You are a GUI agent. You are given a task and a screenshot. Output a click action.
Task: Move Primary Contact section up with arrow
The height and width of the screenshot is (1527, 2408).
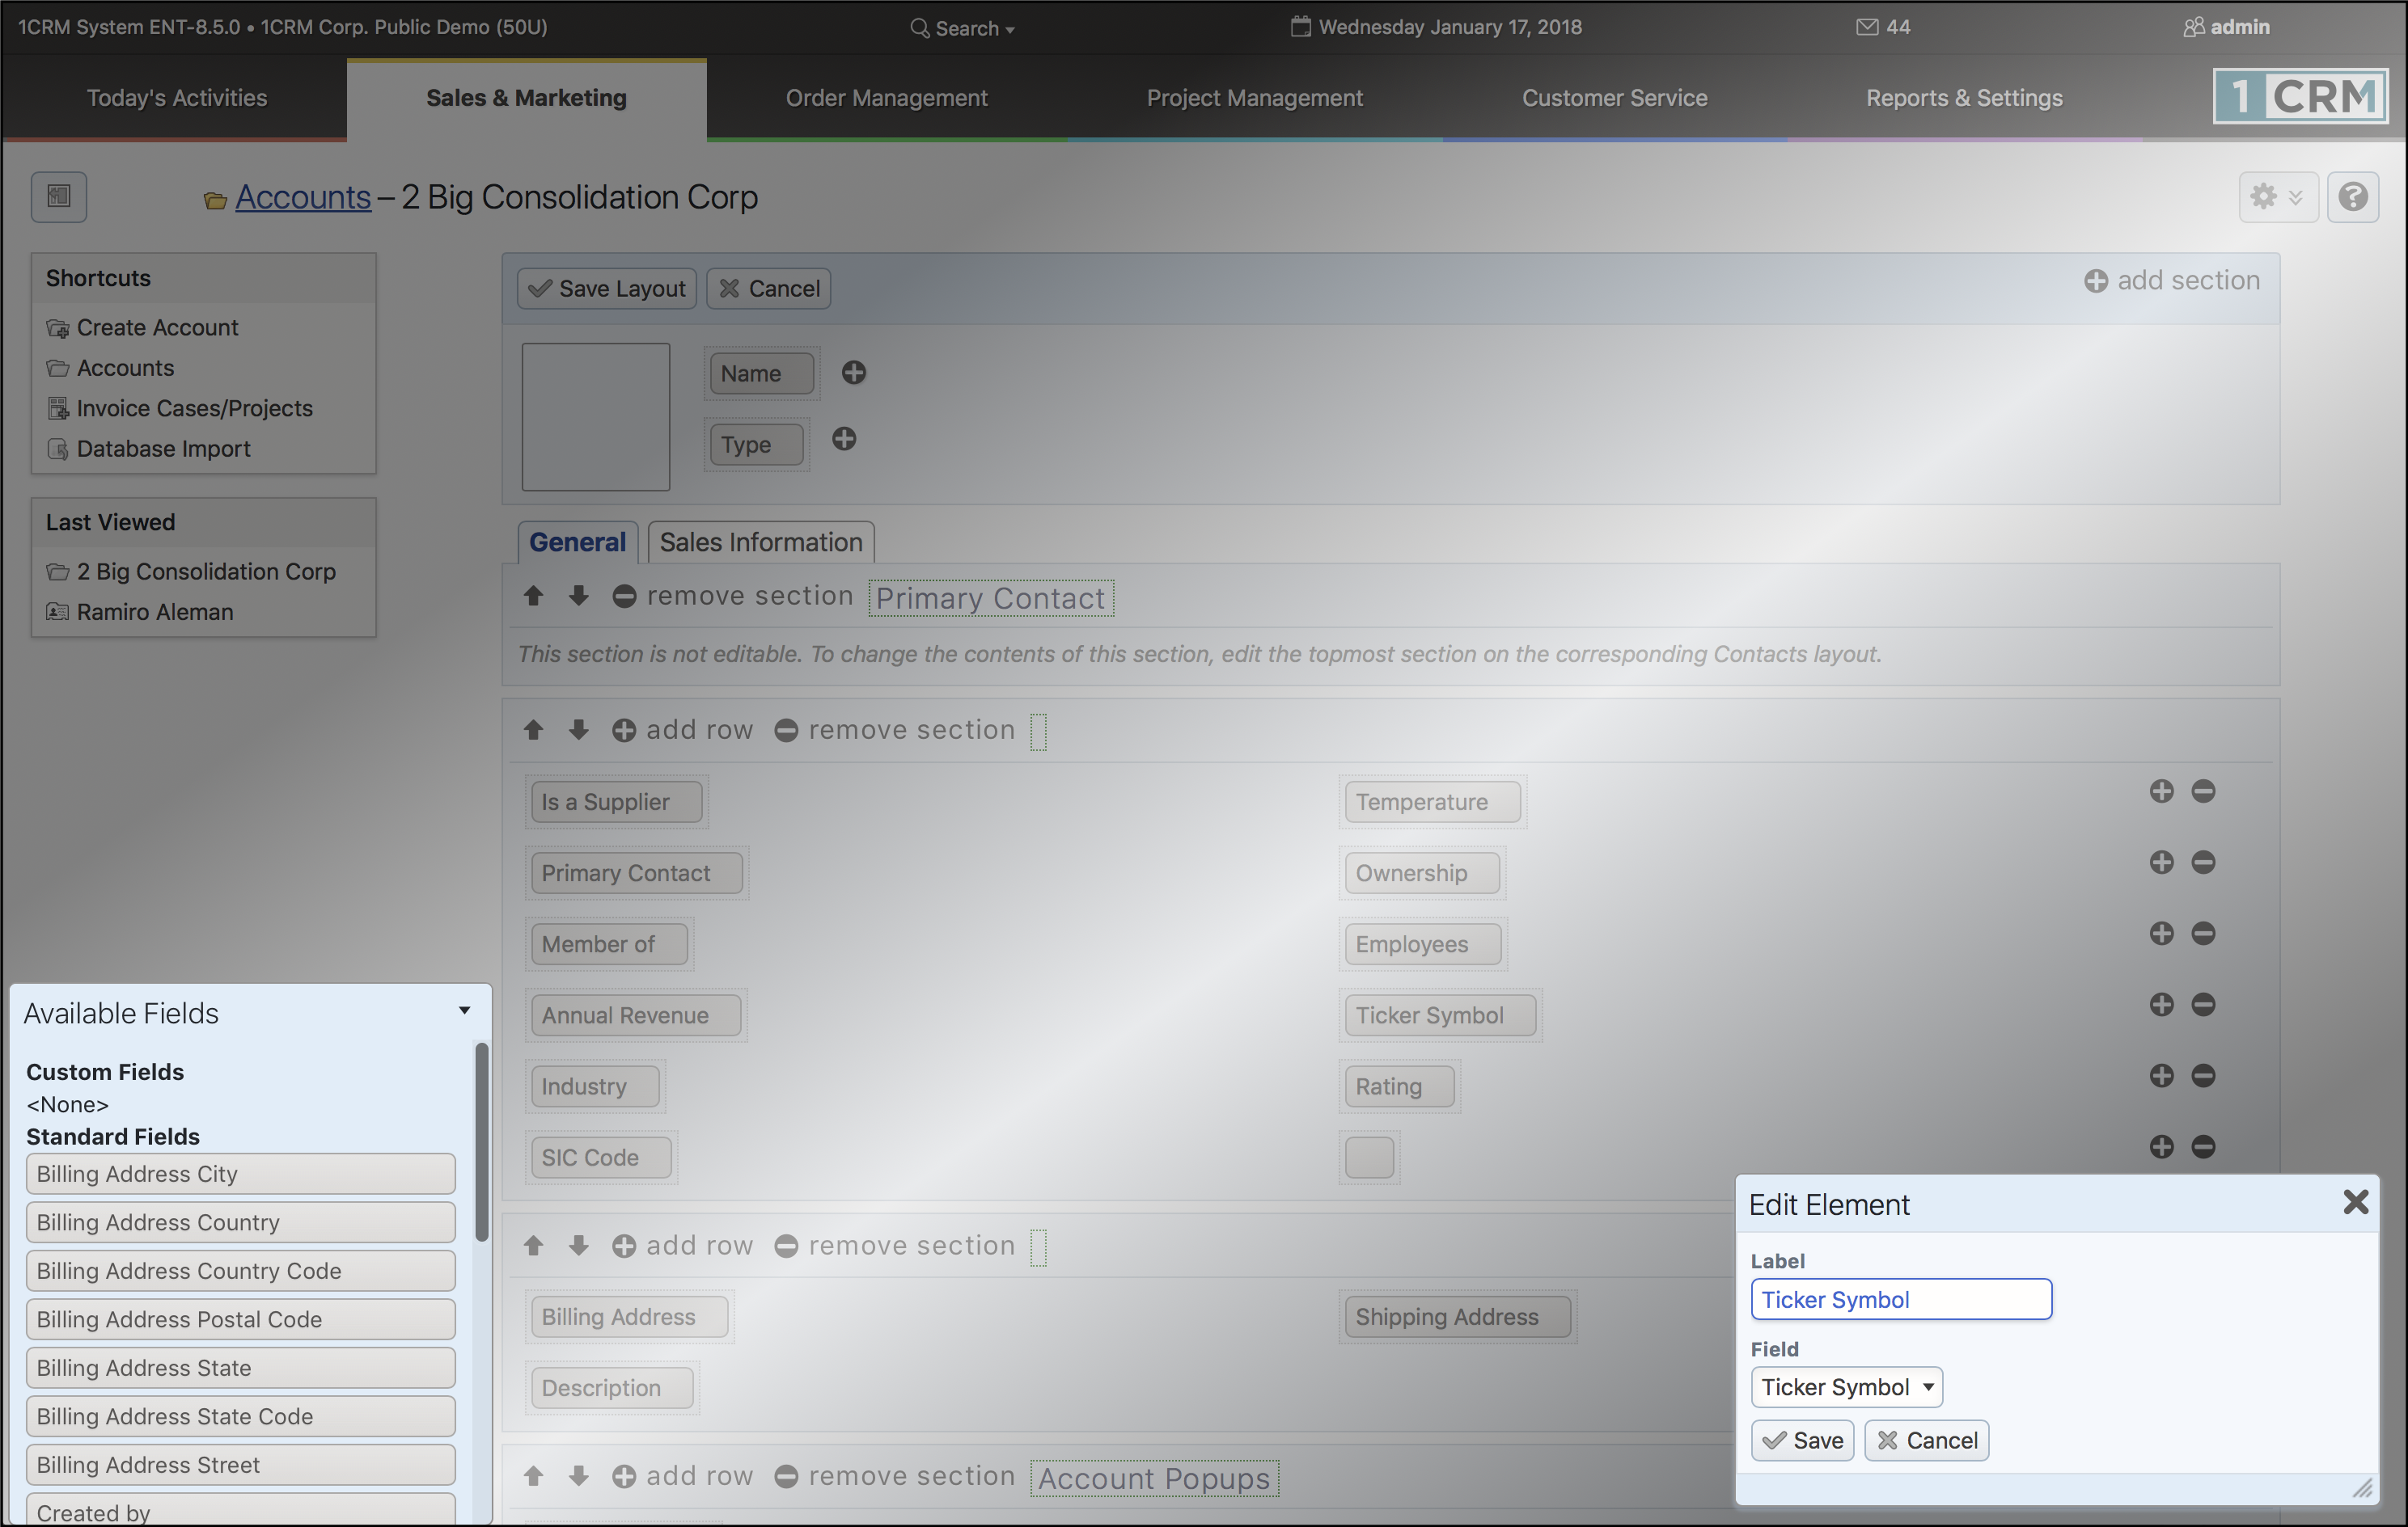tap(533, 596)
